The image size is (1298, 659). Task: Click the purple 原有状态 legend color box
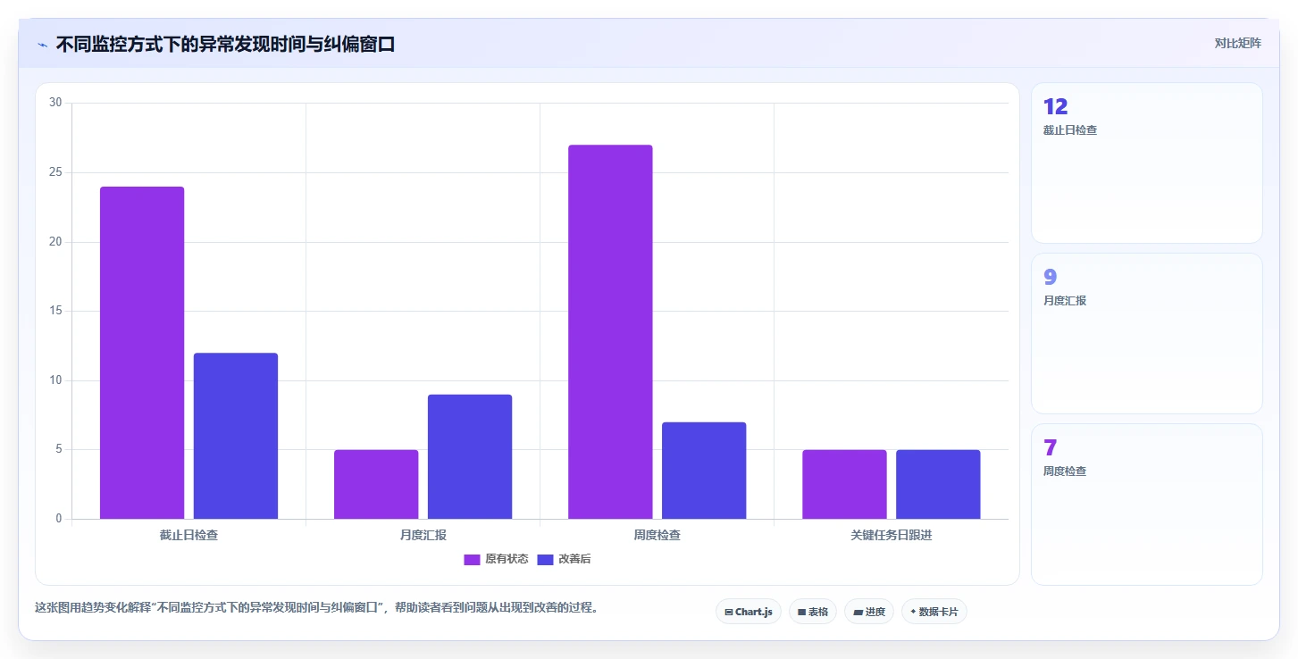click(472, 560)
